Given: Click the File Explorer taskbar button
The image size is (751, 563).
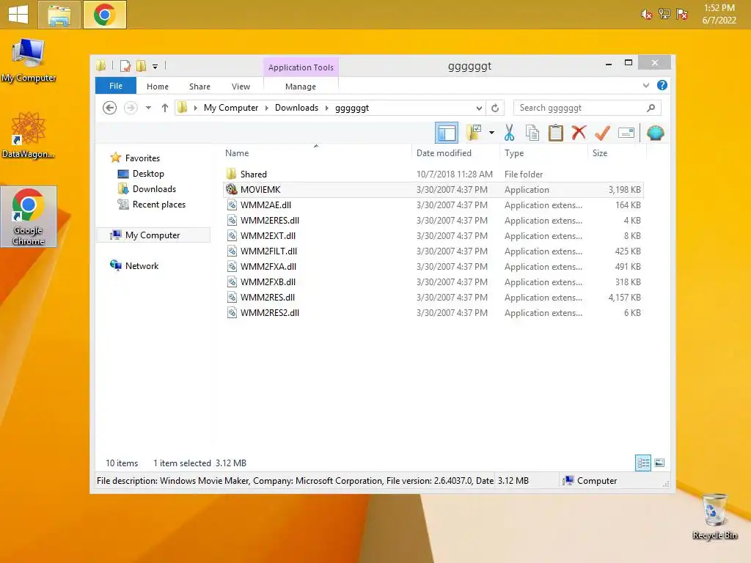Looking at the screenshot, I should pyautogui.click(x=59, y=15).
